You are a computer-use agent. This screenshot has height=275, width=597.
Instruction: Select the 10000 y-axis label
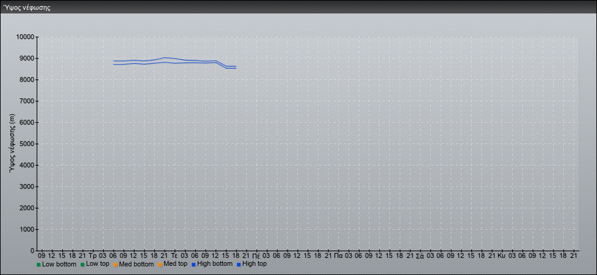(24, 37)
